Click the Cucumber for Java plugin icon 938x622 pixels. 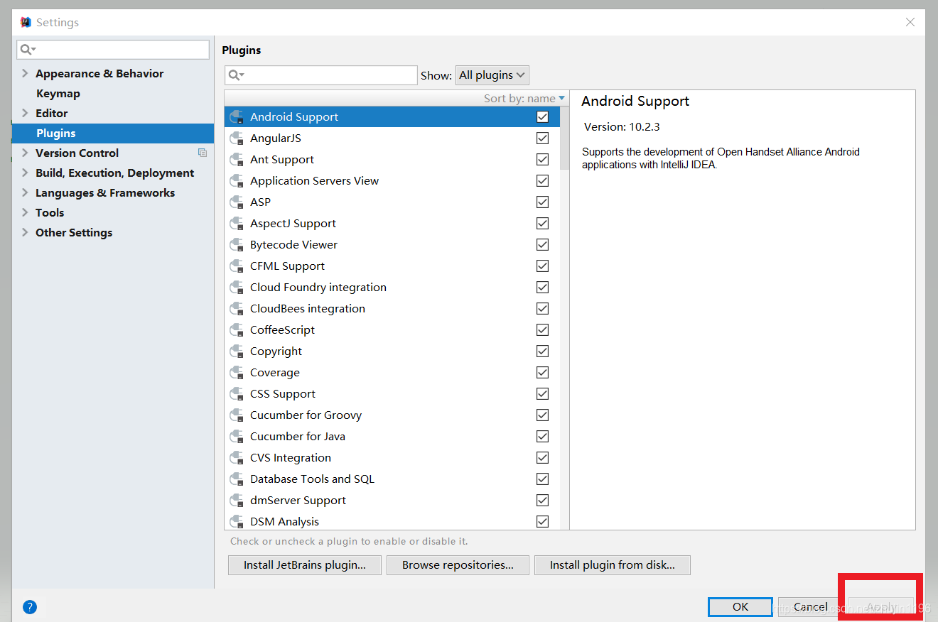point(237,437)
